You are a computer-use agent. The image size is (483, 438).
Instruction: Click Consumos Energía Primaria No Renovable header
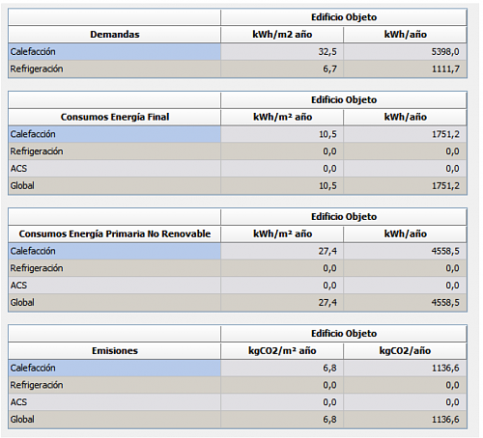(x=115, y=233)
